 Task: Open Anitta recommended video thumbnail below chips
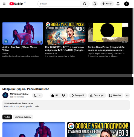coord(34,130)
